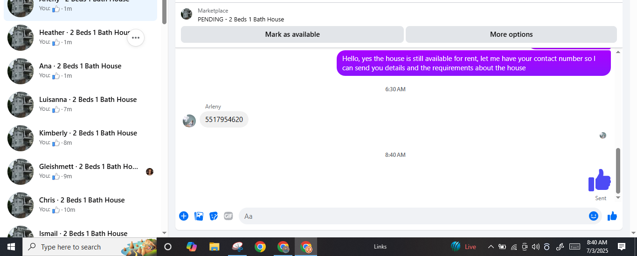Open the Action Center notifications icon
This screenshot has height=256, width=637.
(x=622, y=247)
